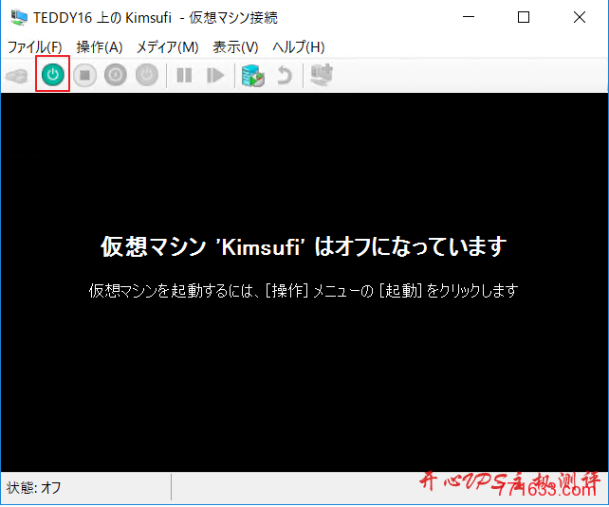Click the Reset (play-step) toolbar icon
This screenshot has height=507, width=609.
215,75
